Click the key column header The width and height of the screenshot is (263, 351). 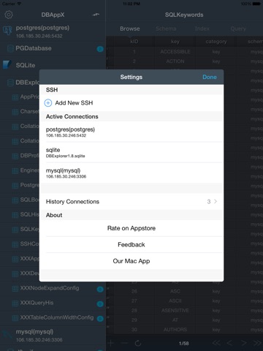tap(175, 42)
